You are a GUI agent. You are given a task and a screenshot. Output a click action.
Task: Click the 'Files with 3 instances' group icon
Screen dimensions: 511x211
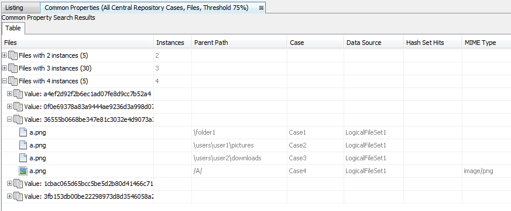point(13,68)
